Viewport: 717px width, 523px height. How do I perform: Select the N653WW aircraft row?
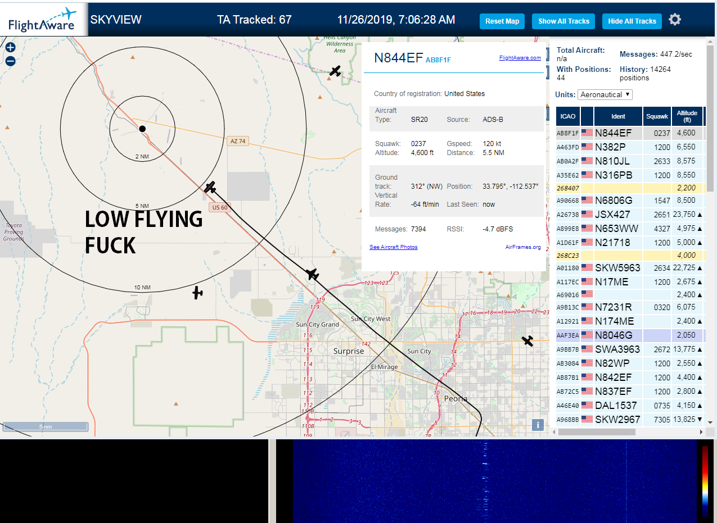click(629, 229)
